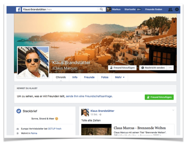
Task: Click the Facebook logo icon
Action: pos(18,9)
